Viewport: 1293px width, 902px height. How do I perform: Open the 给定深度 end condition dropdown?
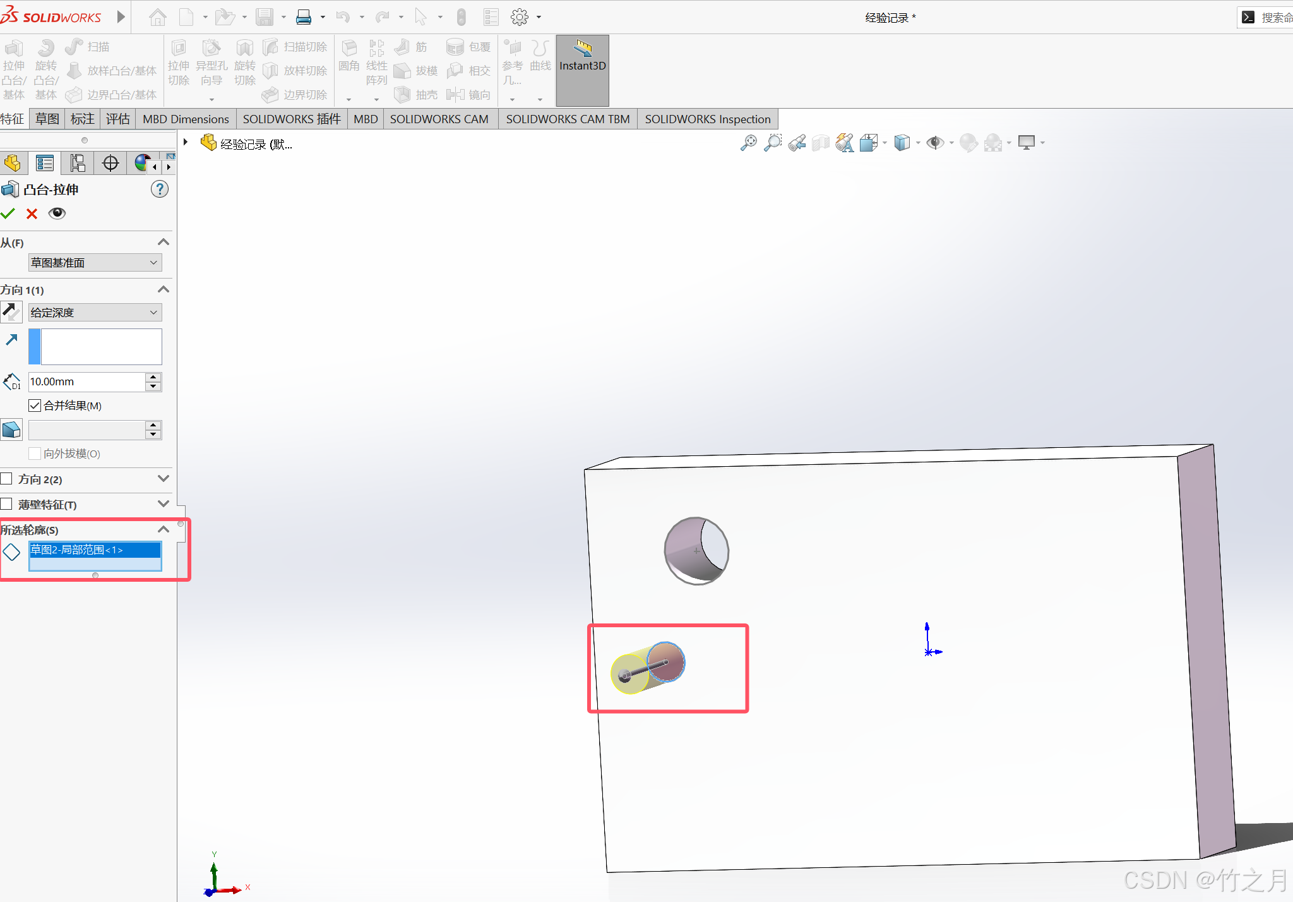point(95,313)
